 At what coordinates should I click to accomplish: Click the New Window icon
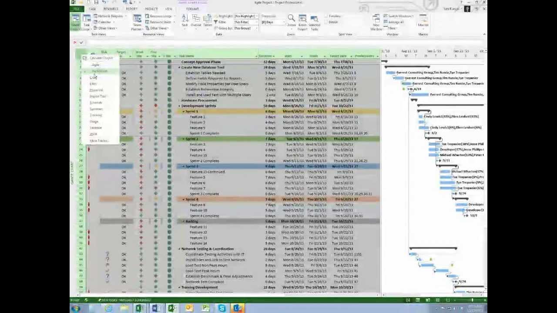coord(376,22)
